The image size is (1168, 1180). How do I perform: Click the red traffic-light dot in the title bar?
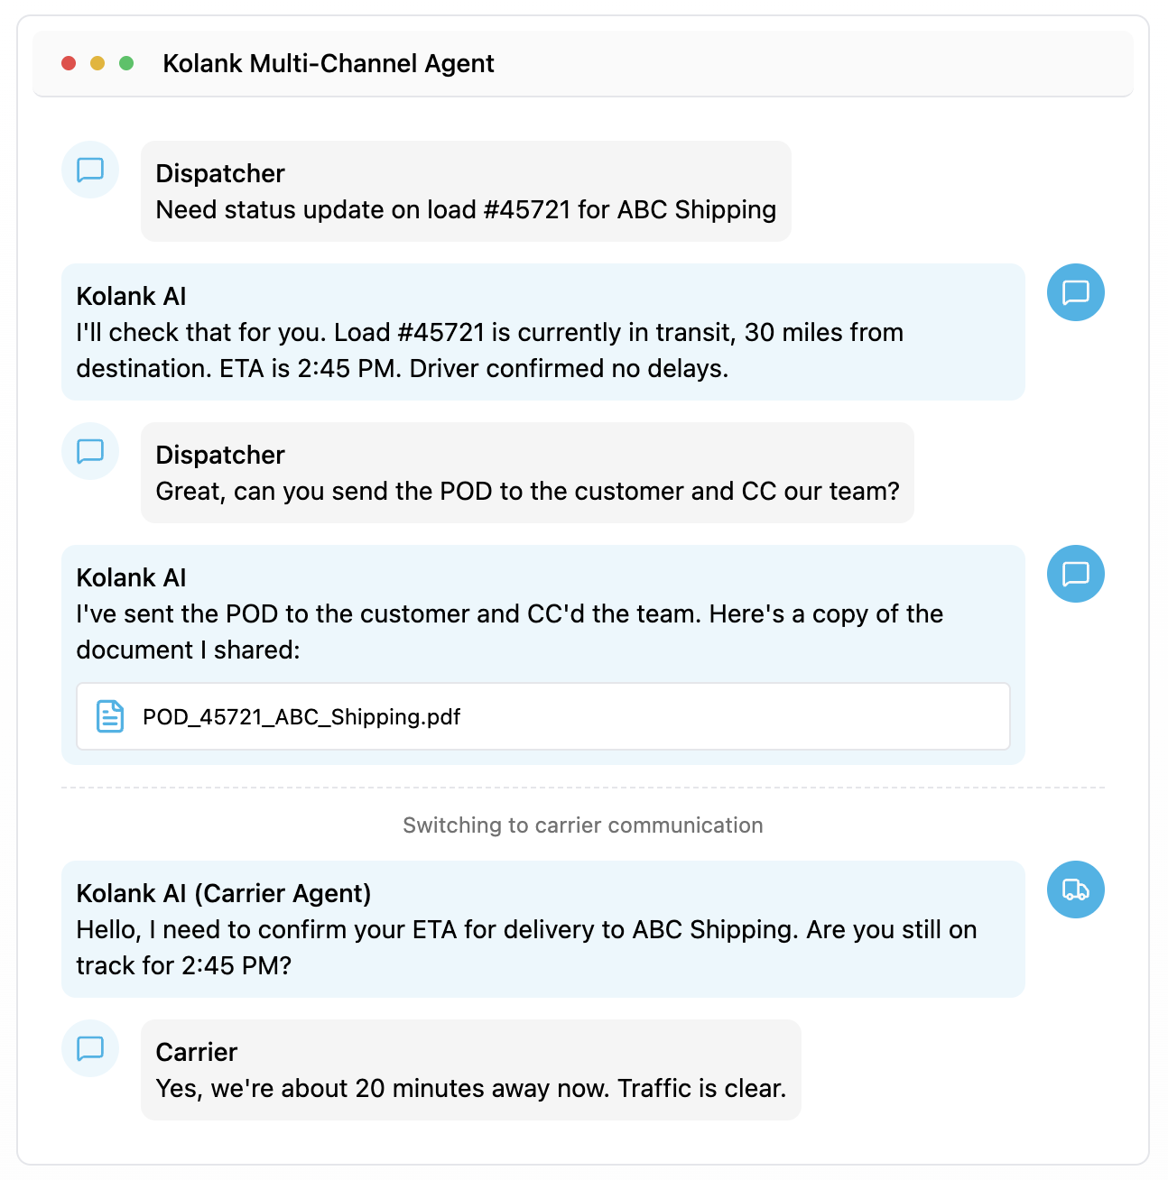click(70, 63)
